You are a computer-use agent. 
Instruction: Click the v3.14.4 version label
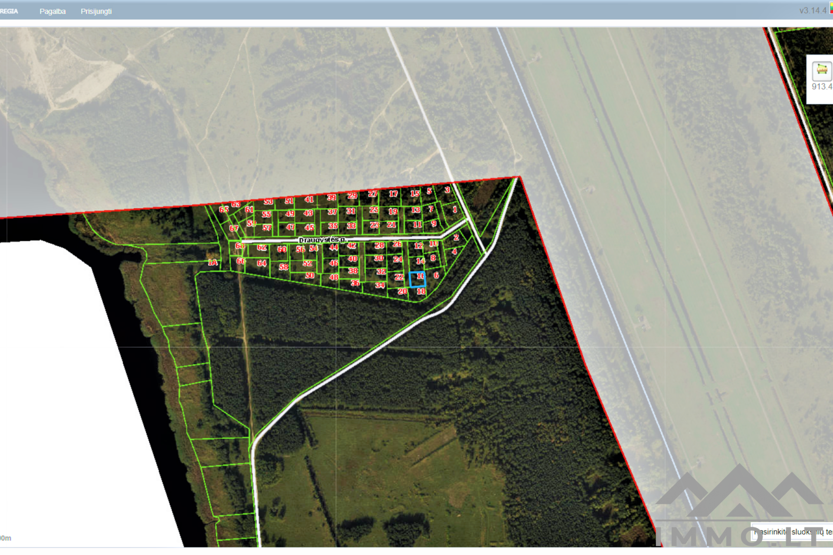tap(813, 10)
